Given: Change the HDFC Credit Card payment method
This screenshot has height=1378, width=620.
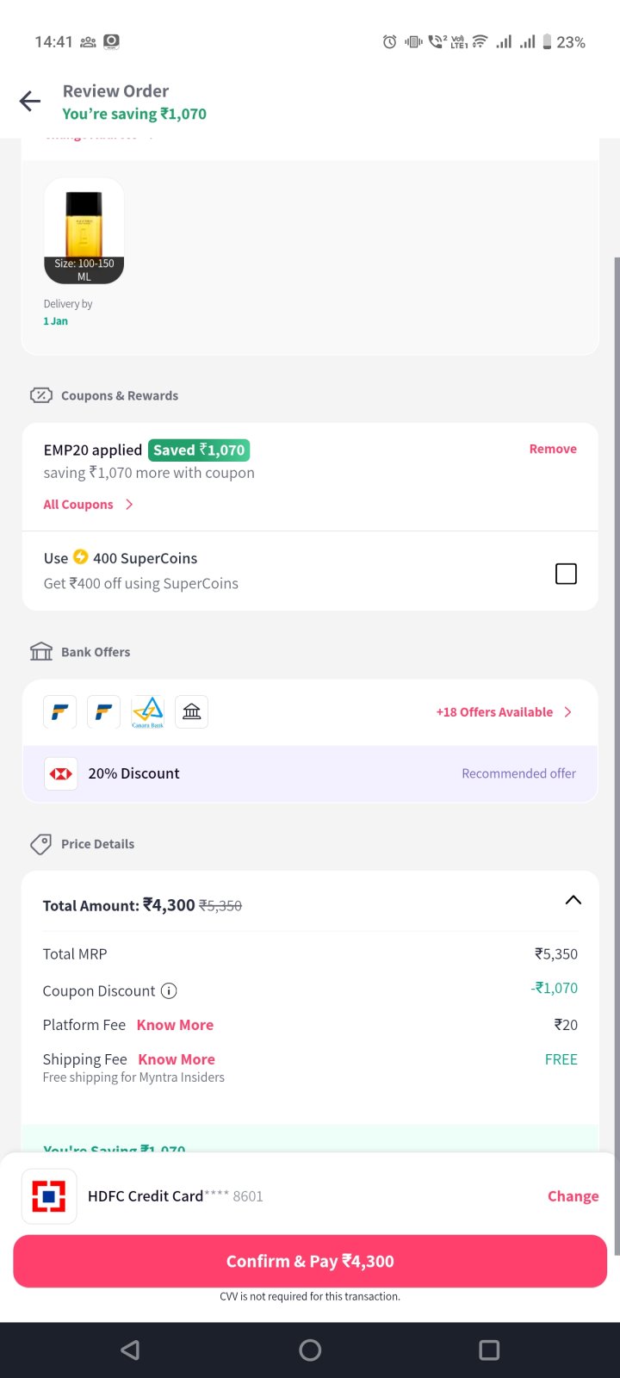Looking at the screenshot, I should (x=573, y=1196).
